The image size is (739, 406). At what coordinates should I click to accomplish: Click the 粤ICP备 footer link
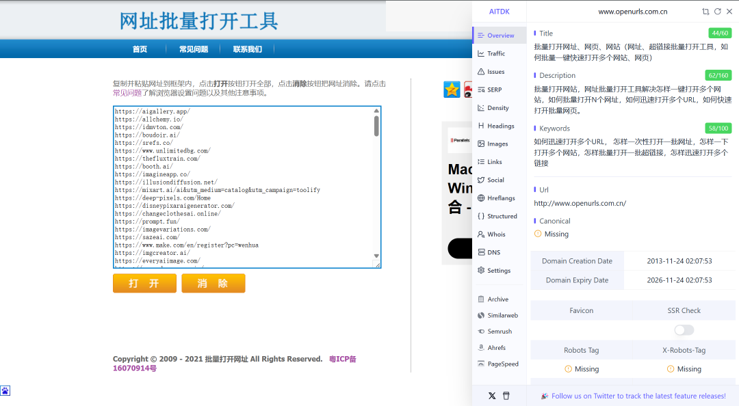click(234, 364)
